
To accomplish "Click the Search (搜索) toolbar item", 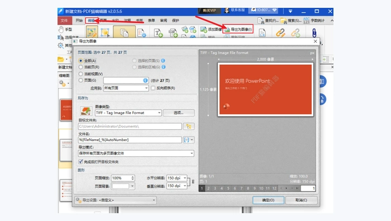I will point(291,21).
